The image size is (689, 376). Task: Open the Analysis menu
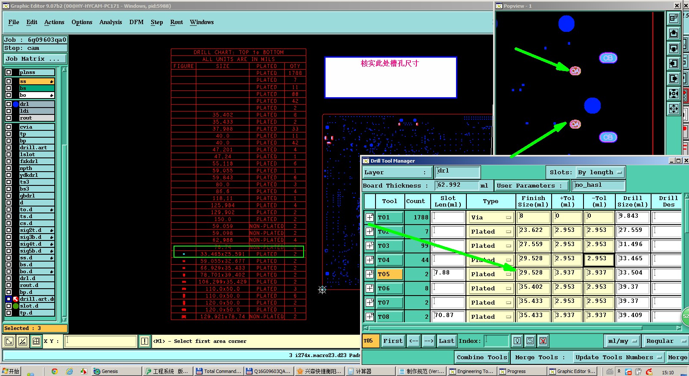coord(111,22)
